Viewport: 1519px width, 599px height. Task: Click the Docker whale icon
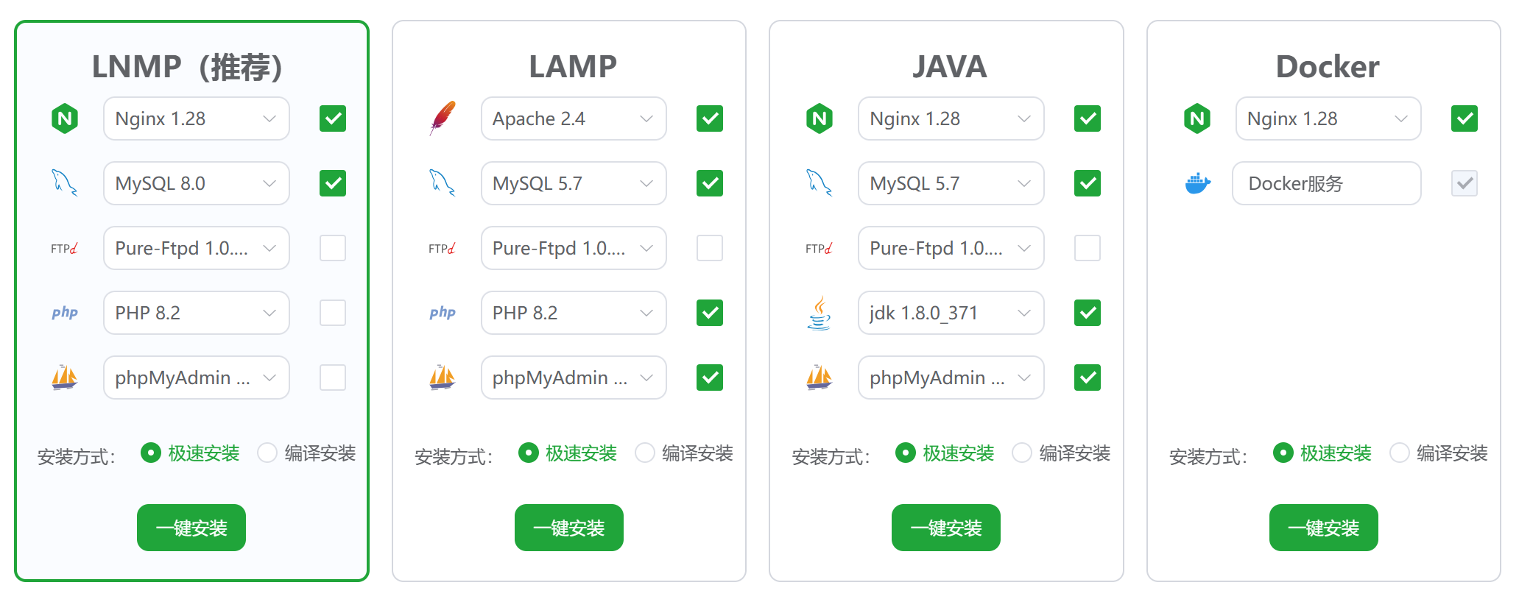[x=1197, y=183]
